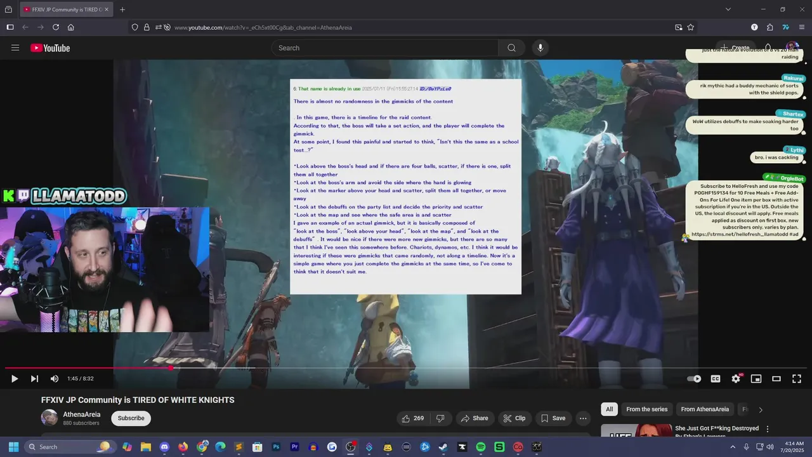Screen dimensions: 812x457
Task: Open the She Just Got Destroyed thumbnail
Action: pos(636,431)
